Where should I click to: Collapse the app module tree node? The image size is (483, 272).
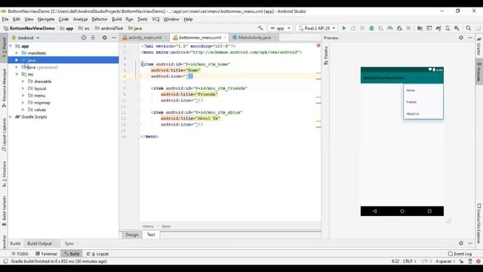[11, 46]
